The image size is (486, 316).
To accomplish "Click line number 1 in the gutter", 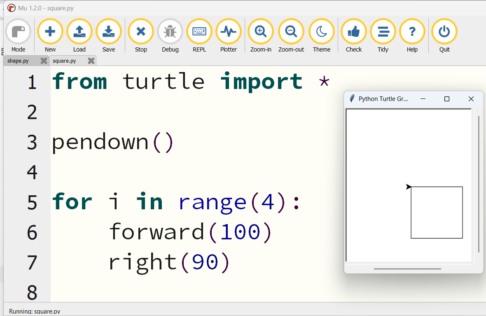I will click(32, 82).
